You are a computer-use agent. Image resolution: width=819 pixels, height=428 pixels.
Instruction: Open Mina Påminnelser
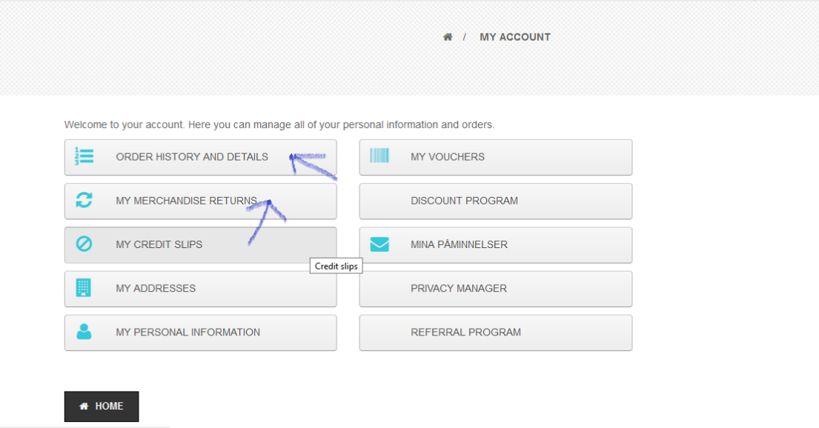(496, 245)
